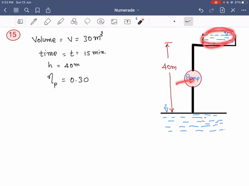Open the thumbnail grid view
The height and width of the screenshot is (186, 249).
click(x=16, y=10)
